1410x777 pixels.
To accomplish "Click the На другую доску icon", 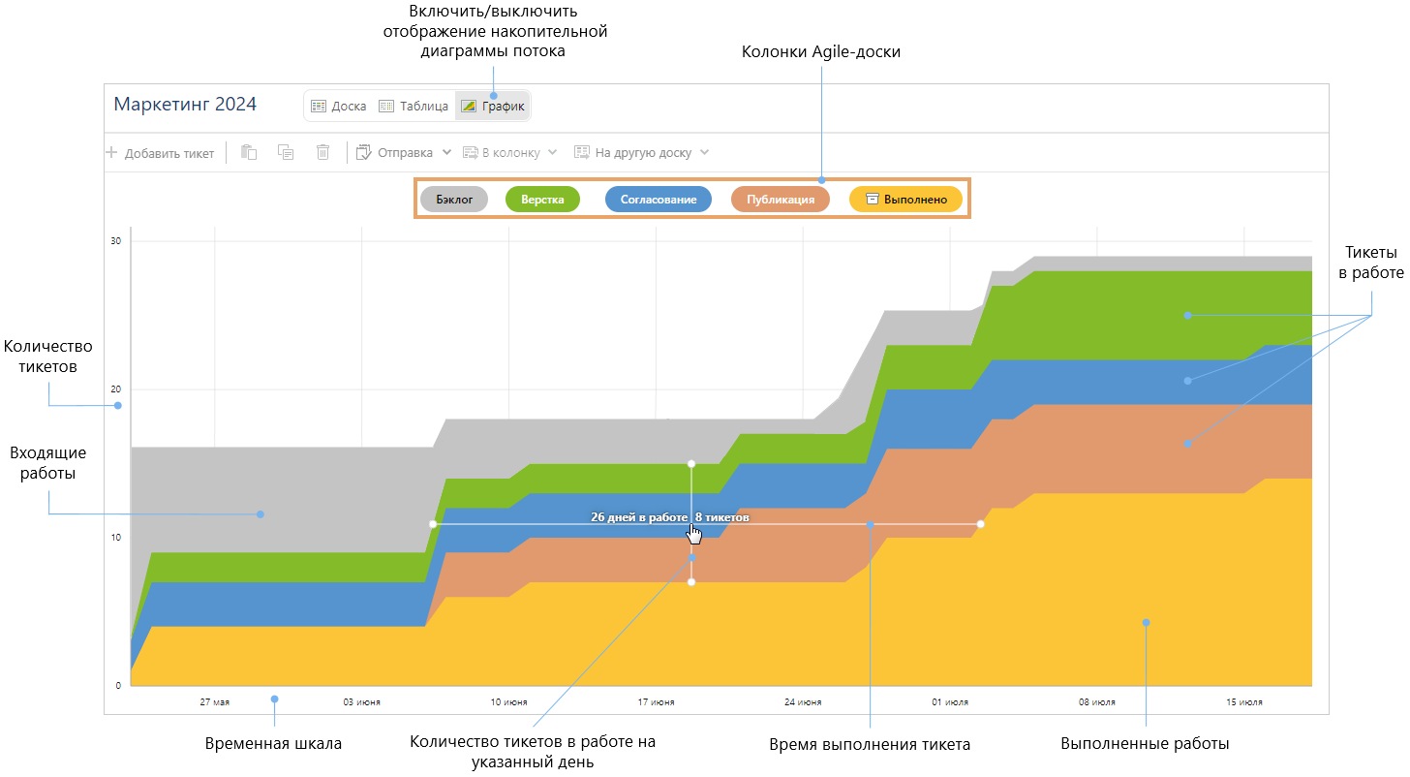I will point(582,152).
